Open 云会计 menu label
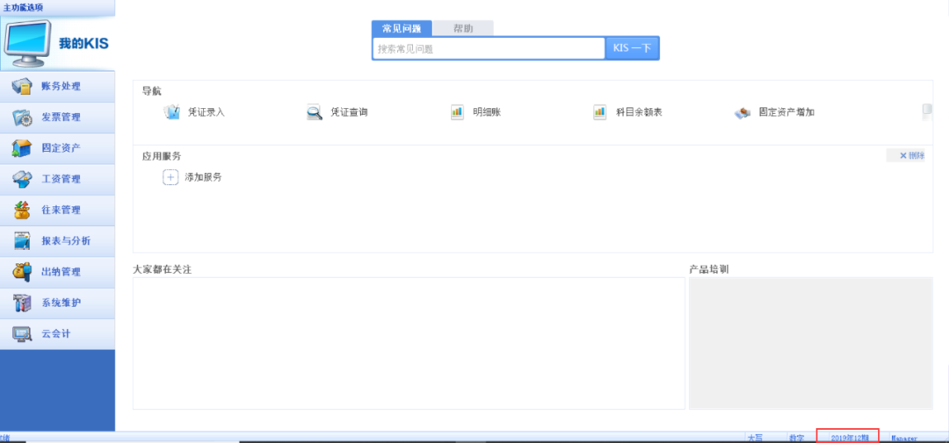The height and width of the screenshot is (443, 949). pyautogui.click(x=55, y=333)
